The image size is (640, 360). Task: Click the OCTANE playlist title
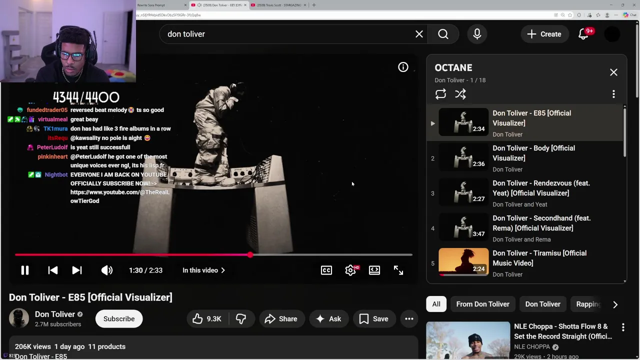(x=453, y=67)
